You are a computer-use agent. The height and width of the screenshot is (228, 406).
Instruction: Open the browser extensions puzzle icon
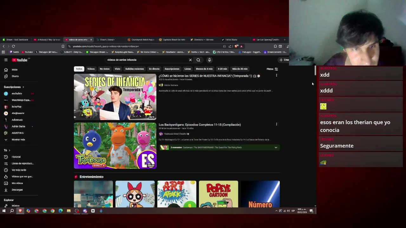tap(275, 46)
